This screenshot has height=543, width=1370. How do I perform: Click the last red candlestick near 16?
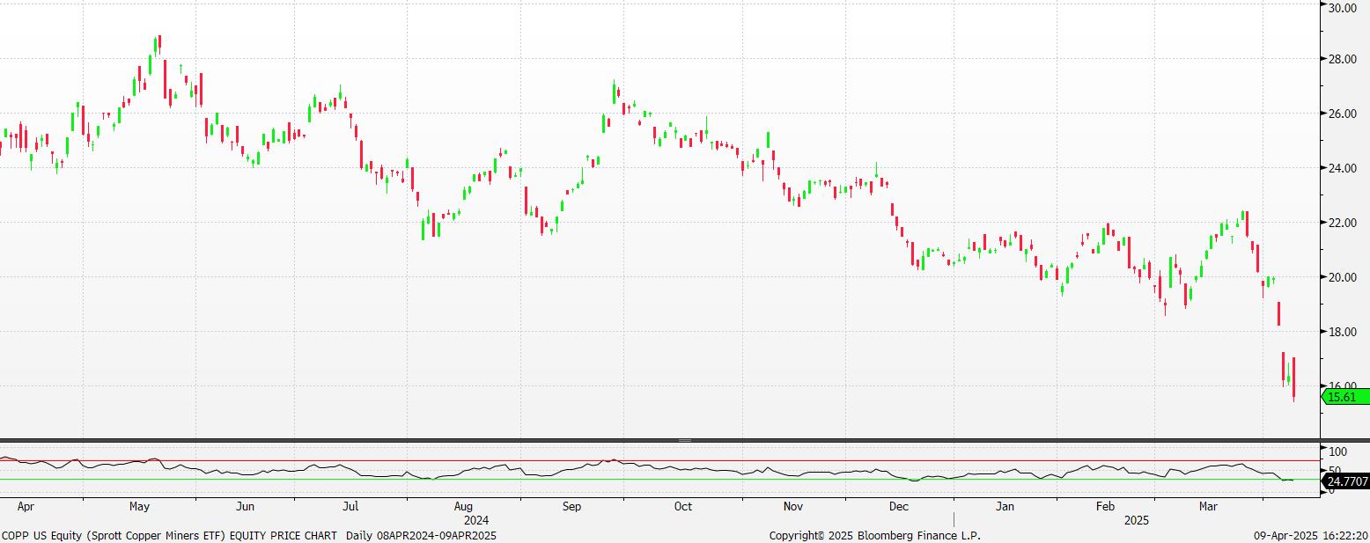pyautogui.click(x=1293, y=379)
